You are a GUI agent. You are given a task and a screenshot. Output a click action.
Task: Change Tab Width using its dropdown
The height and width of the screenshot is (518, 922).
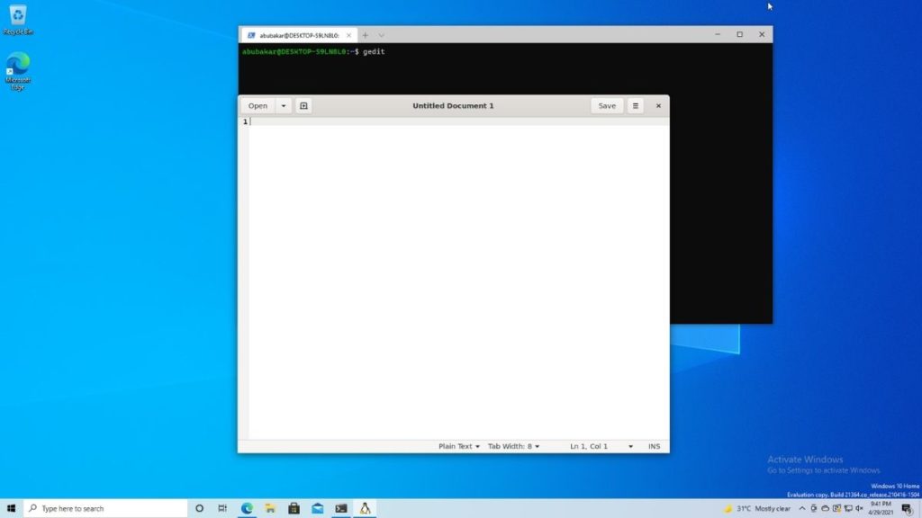pos(514,446)
